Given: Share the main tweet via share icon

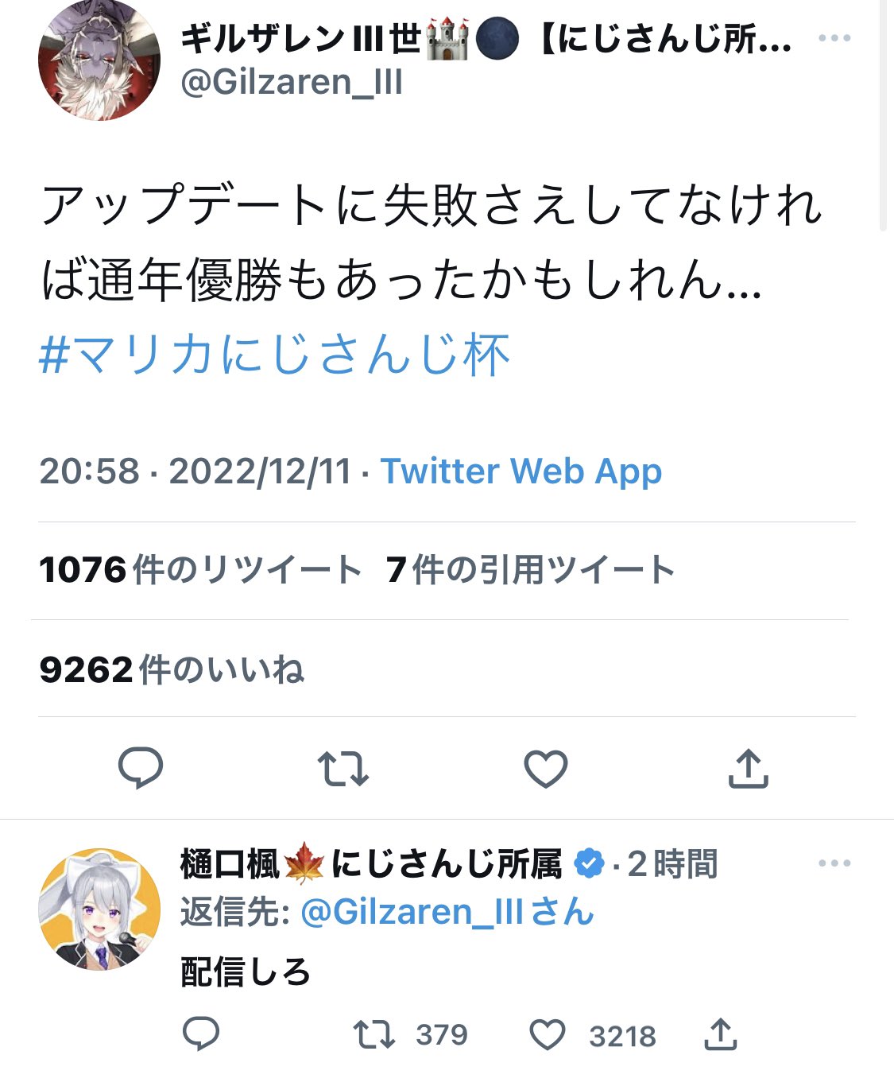Looking at the screenshot, I should tap(749, 768).
